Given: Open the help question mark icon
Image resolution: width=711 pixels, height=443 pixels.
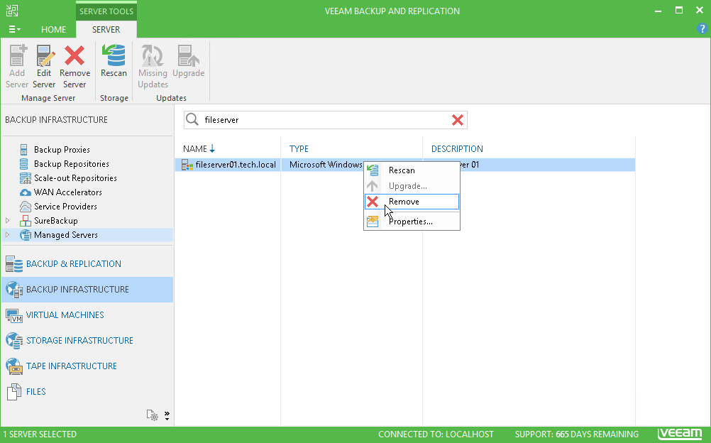Looking at the screenshot, I should pos(702,28).
